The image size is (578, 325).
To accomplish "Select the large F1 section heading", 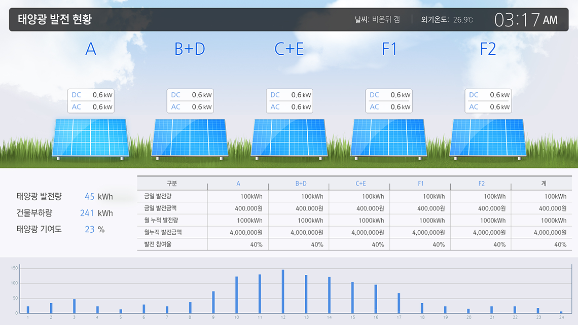I will pos(389,49).
